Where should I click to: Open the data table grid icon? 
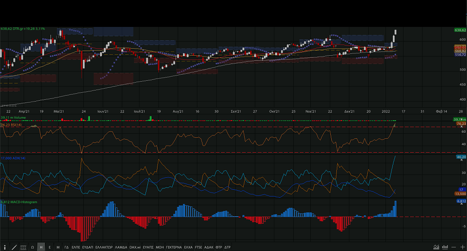(23, 247)
